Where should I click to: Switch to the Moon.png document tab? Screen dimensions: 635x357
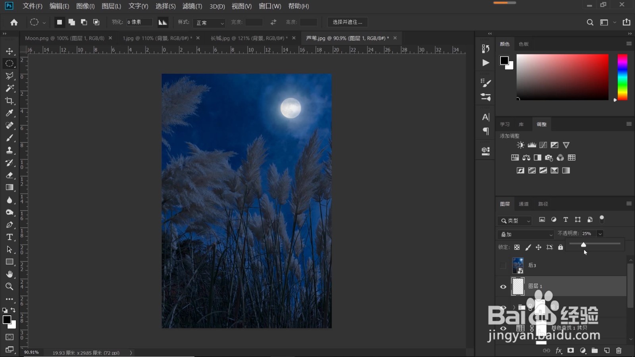point(65,38)
